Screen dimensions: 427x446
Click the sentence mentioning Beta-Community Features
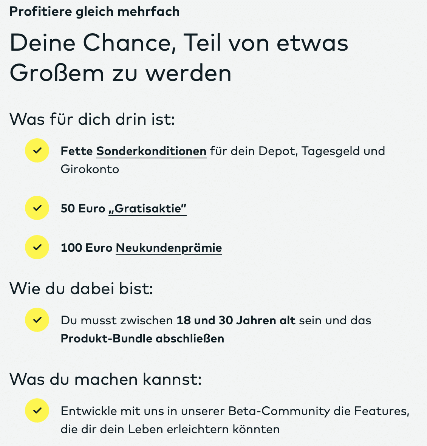click(x=235, y=420)
